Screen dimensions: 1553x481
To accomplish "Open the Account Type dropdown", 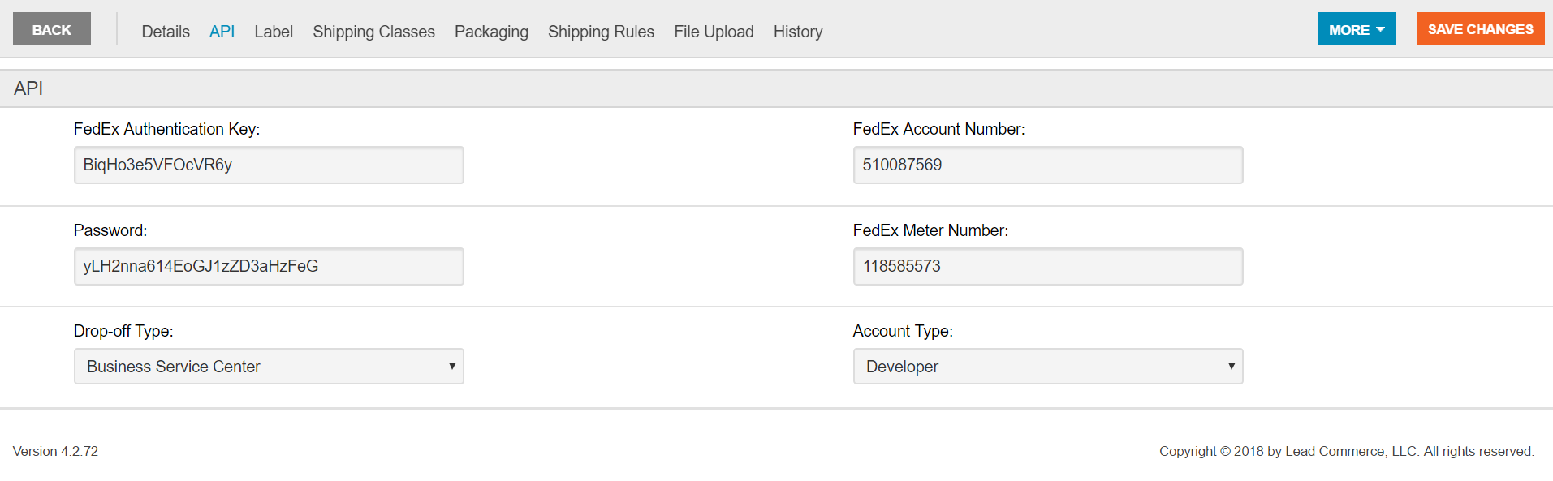I will pos(1048,367).
